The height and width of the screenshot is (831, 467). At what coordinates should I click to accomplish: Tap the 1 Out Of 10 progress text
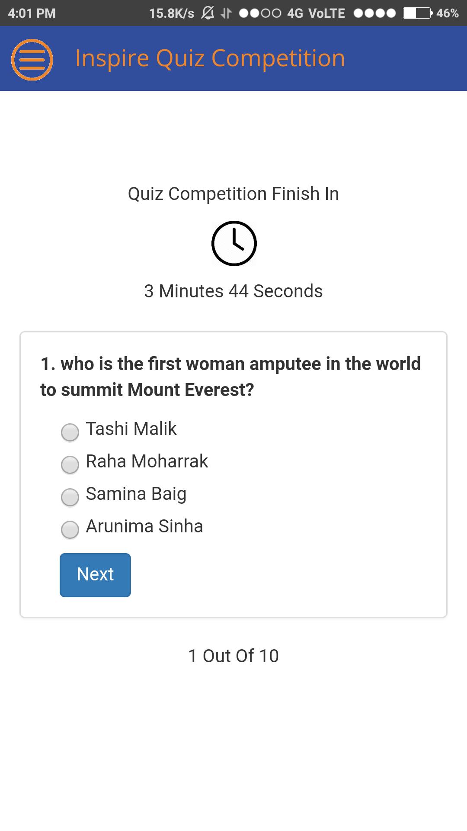233,656
